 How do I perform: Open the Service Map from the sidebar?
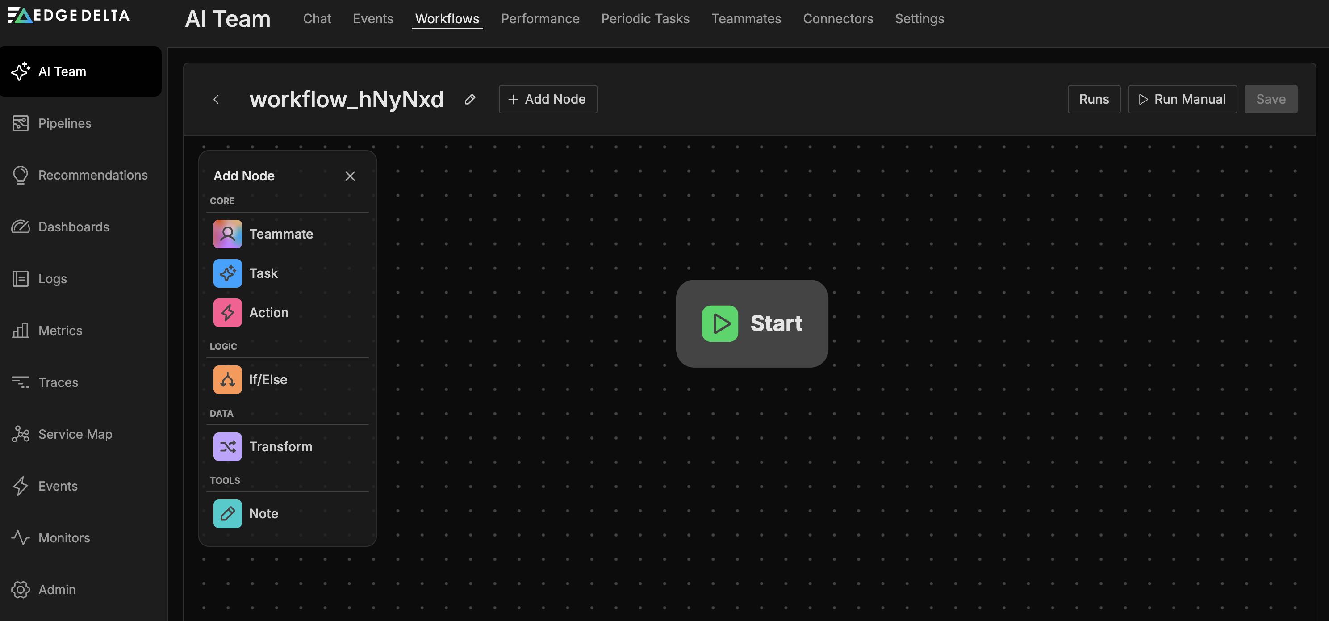pyautogui.click(x=75, y=434)
